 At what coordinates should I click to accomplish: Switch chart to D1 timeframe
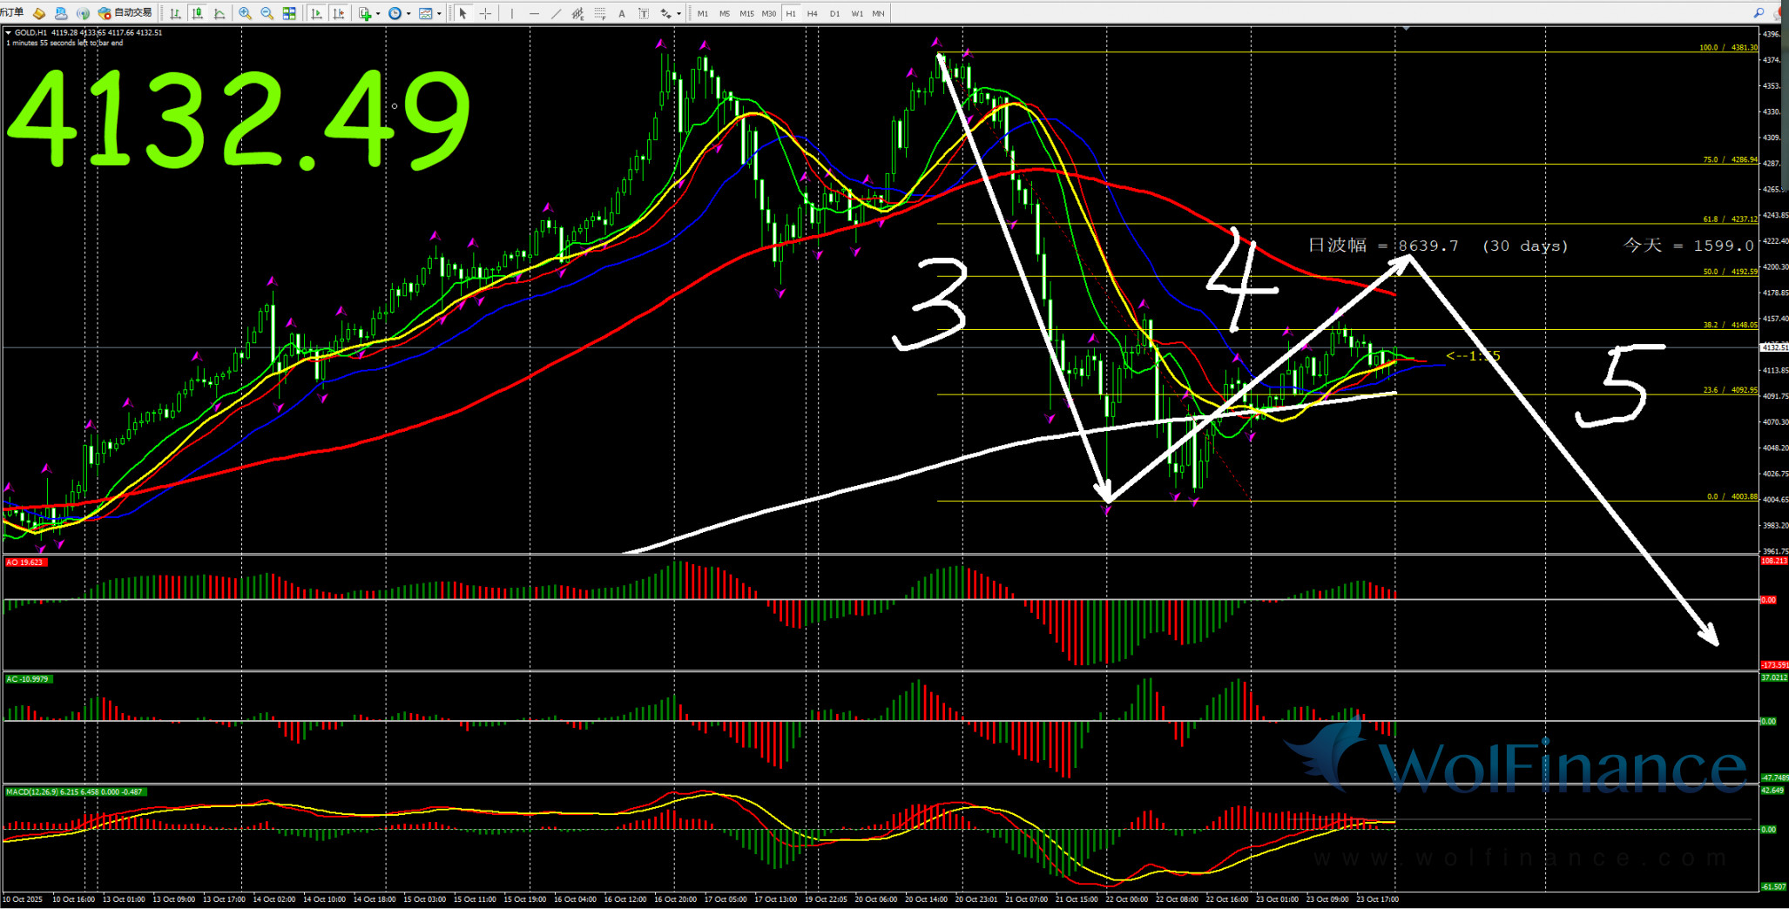834,13
